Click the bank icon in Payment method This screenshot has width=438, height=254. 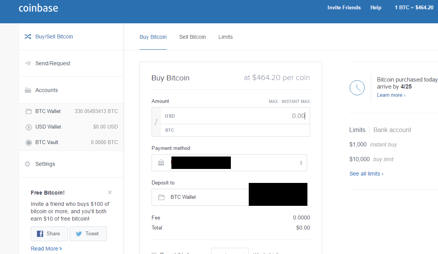click(161, 162)
